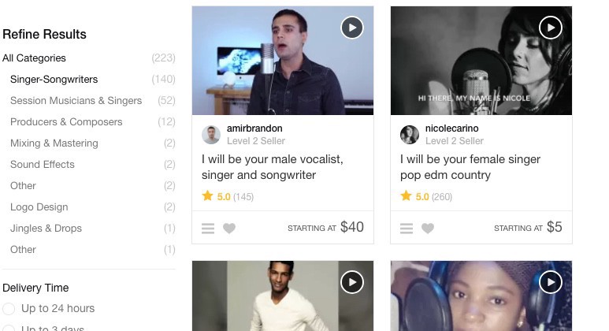Open the list menu icon on amirbrandon's gig

click(x=208, y=229)
